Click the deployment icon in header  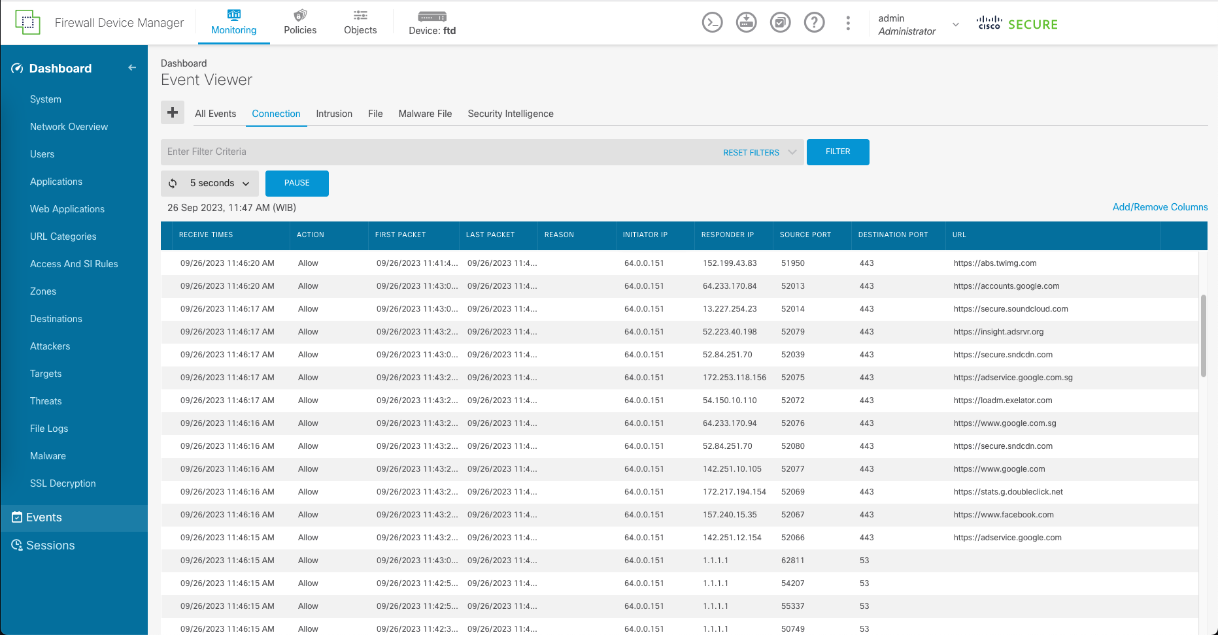pos(746,23)
